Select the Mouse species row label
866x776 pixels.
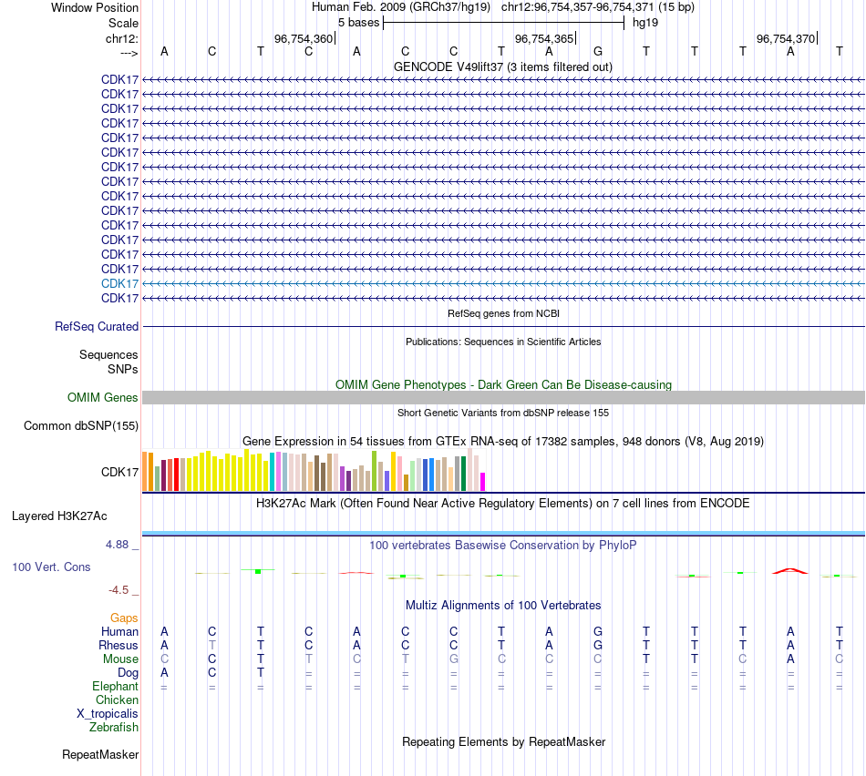[x=120, y=659]
